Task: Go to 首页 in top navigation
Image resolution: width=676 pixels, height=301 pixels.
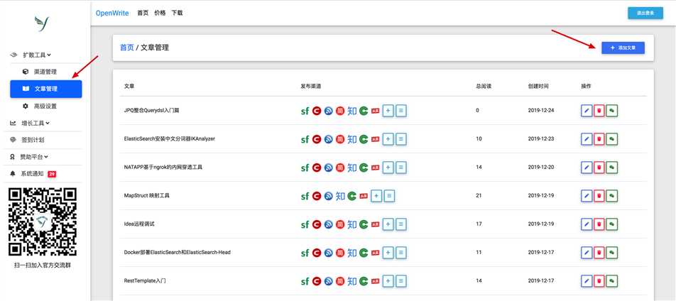Action: [x=143, y=13]
